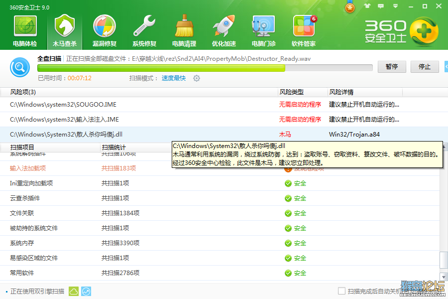
Task: Click the blue magnifier scan icon
Action: click(x=20, y=68)
